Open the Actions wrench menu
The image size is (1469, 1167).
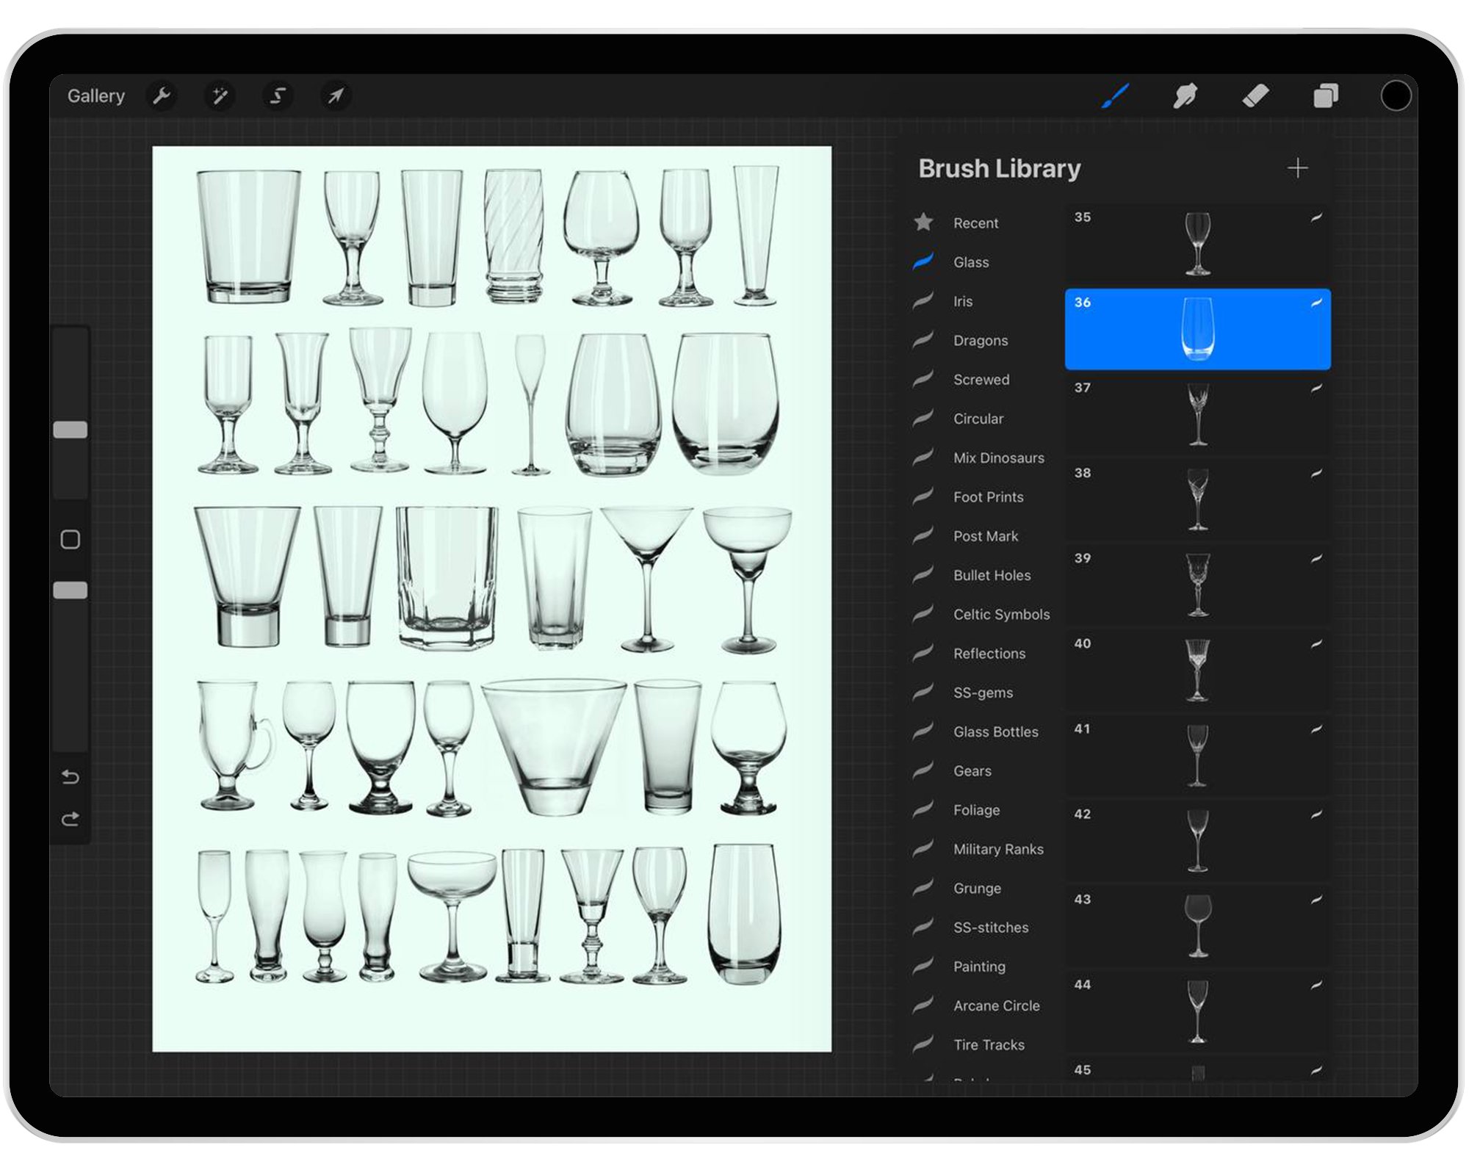(163, 95)
